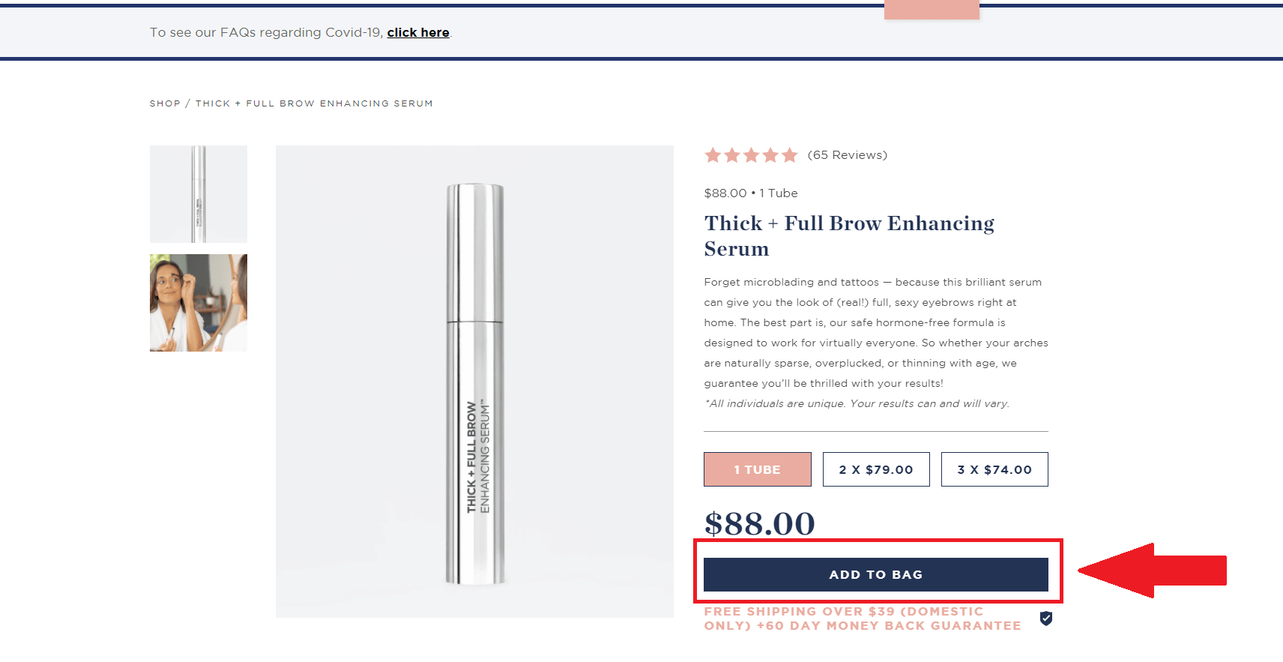Click the large serum tube product image

click(474, 382)
